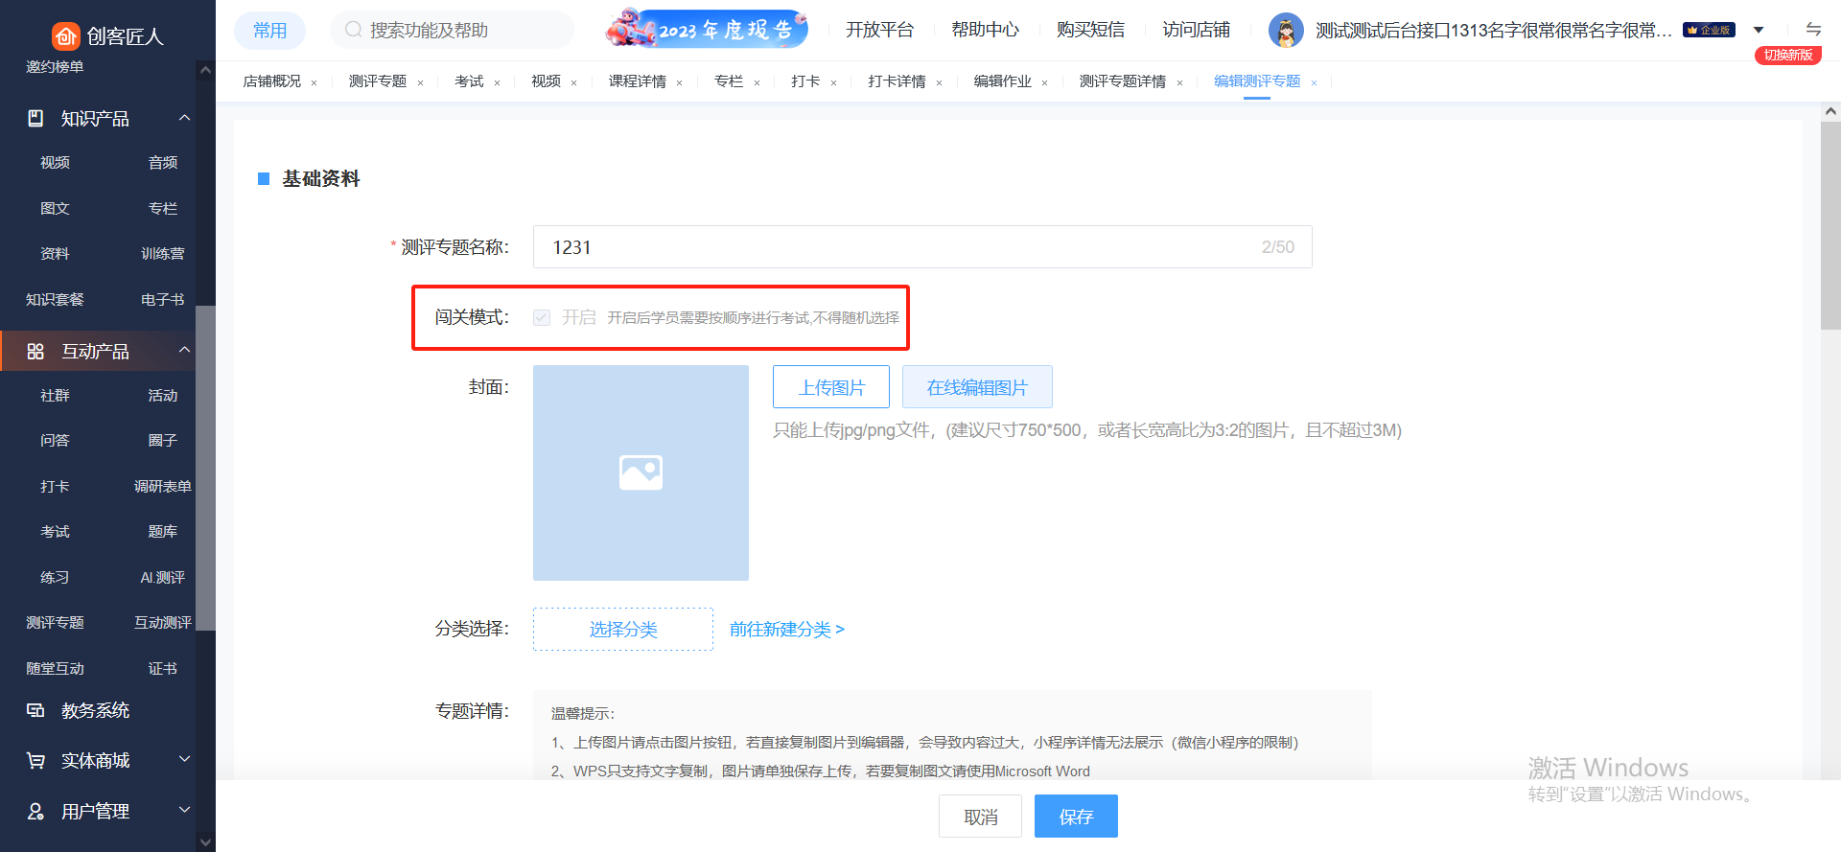Image resolution: width=1841 pixels, height=852 pixels.
Task: Click the 上传图片 button
Action: [x=831, y=387]
